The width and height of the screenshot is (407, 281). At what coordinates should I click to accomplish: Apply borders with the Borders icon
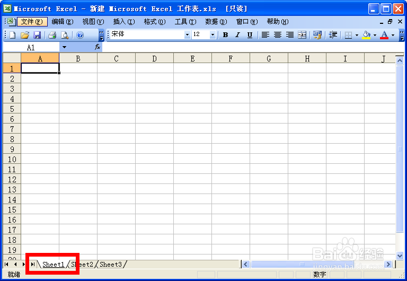[x=348, y=35]
